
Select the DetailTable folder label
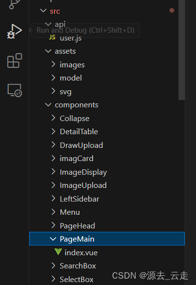point(79,132)
